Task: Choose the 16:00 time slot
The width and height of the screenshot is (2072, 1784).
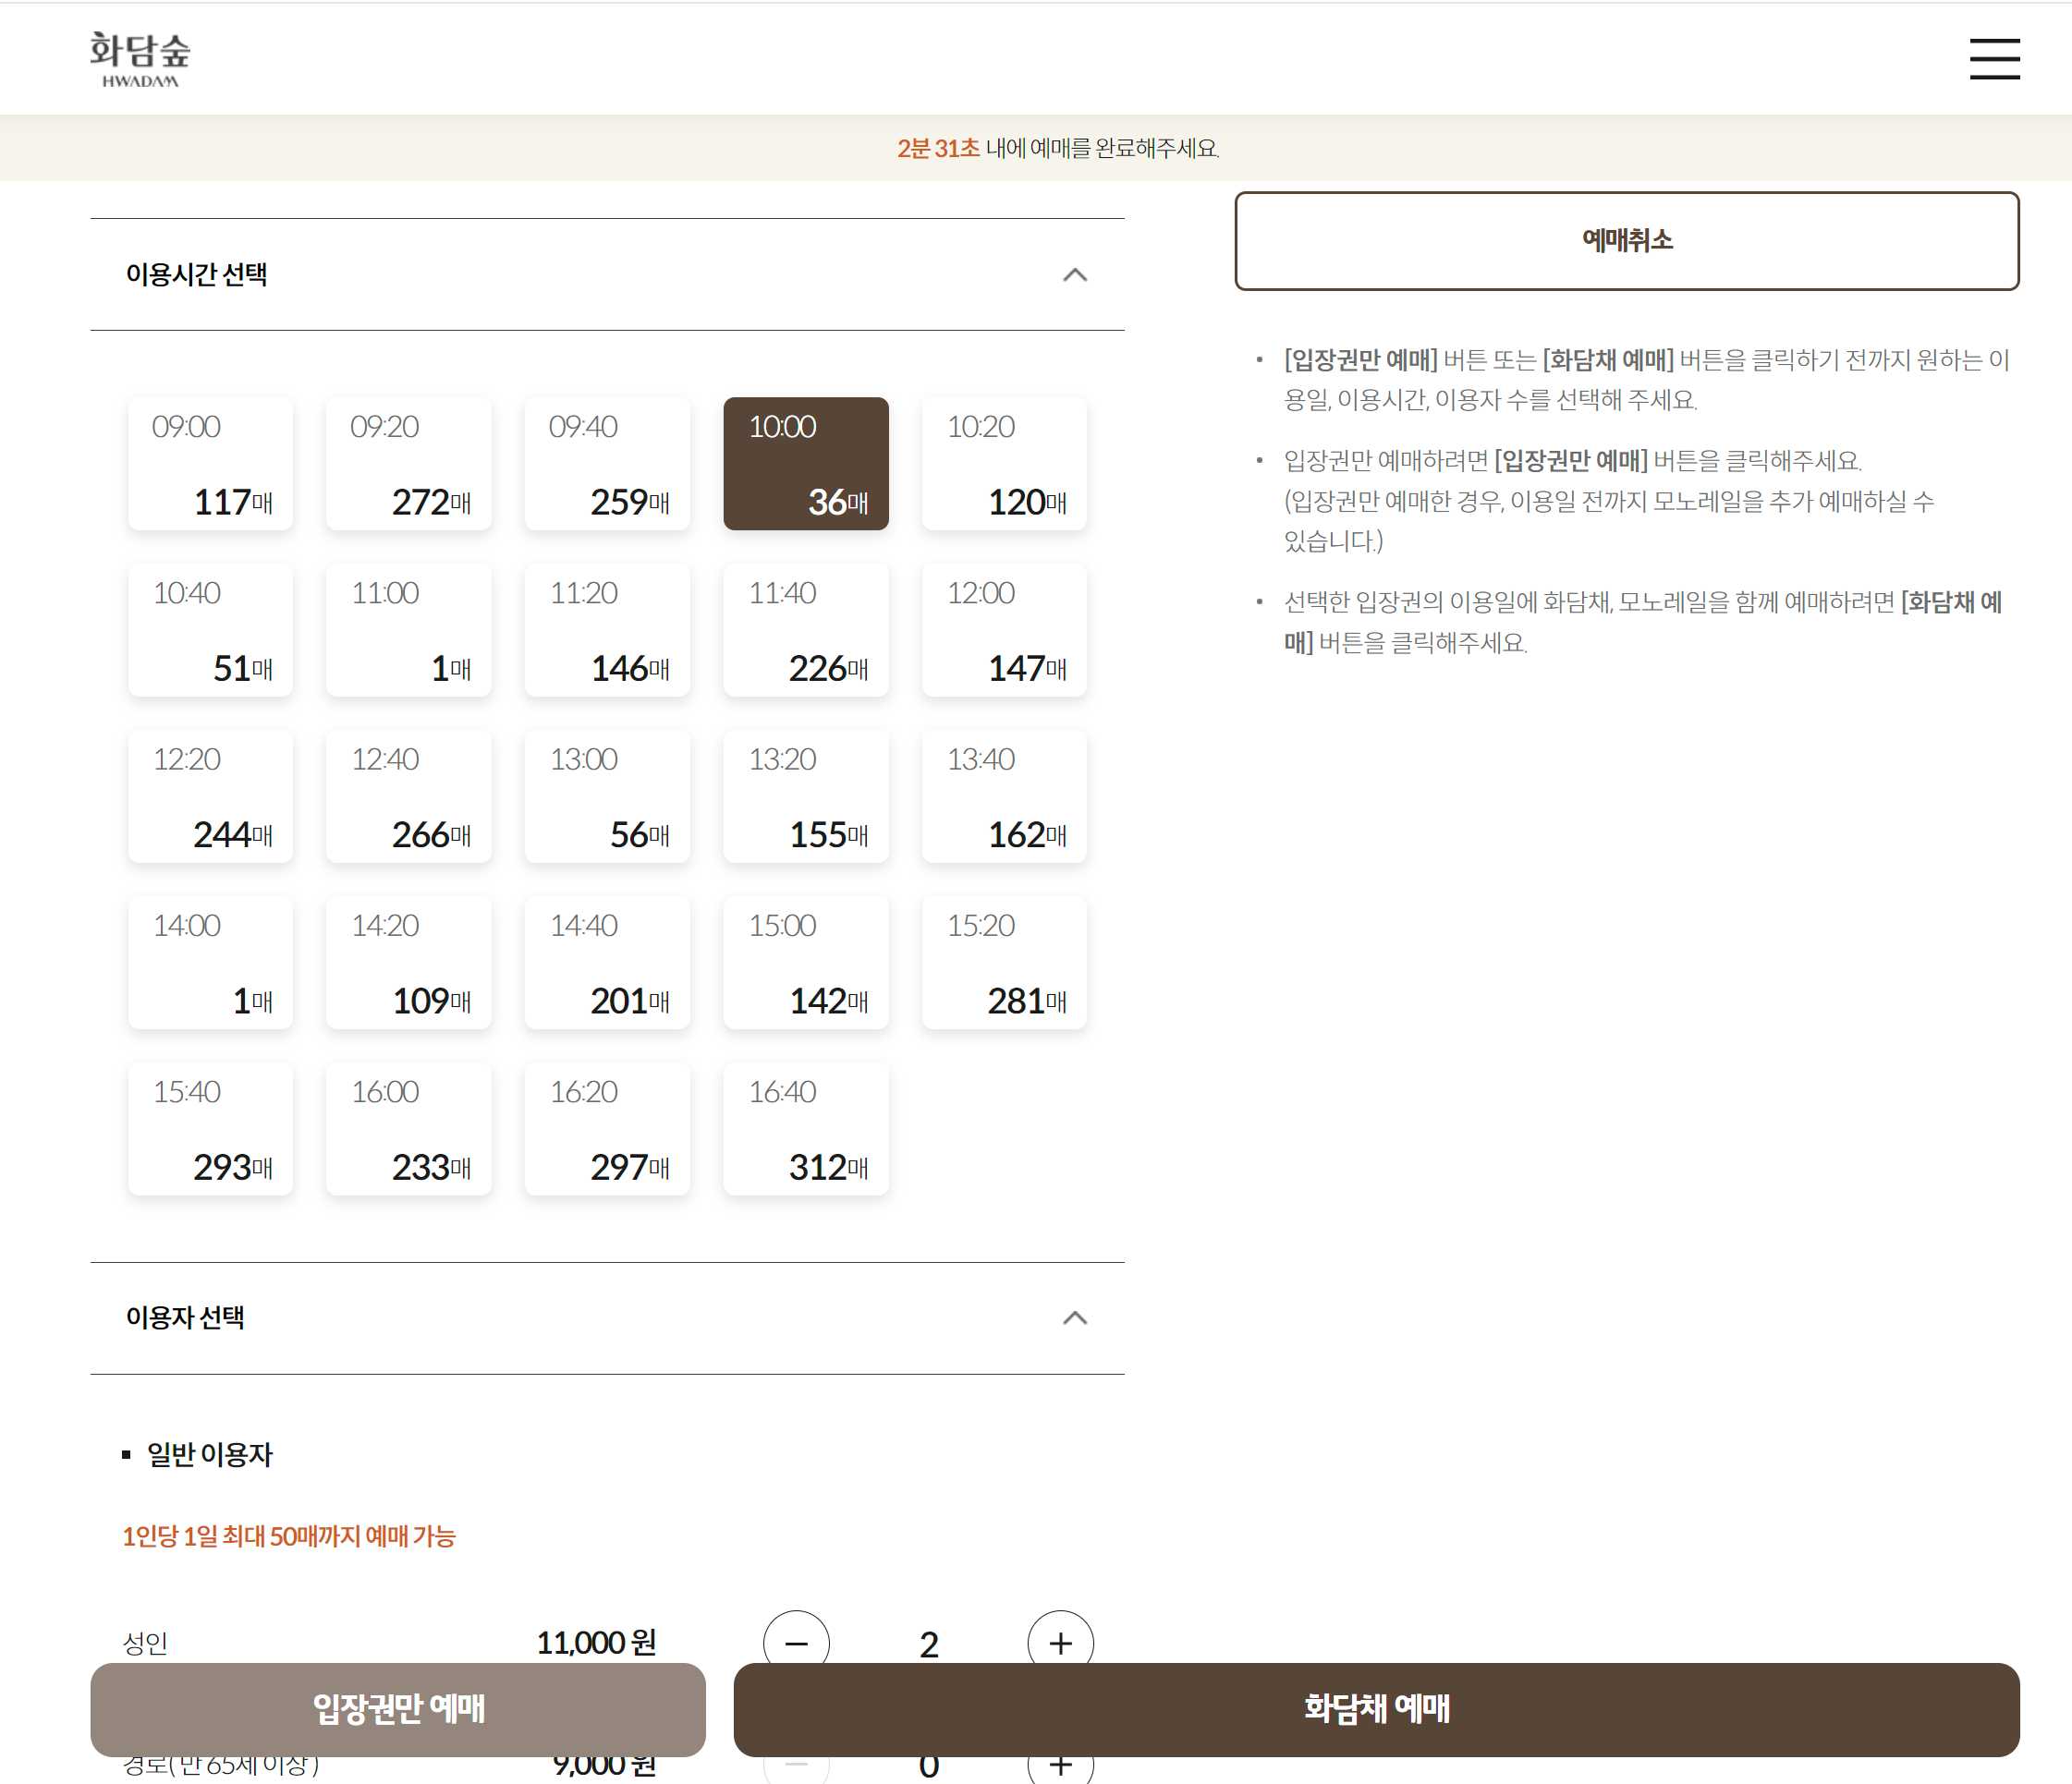Action: pyautogui.click(x=408, y=1128)
